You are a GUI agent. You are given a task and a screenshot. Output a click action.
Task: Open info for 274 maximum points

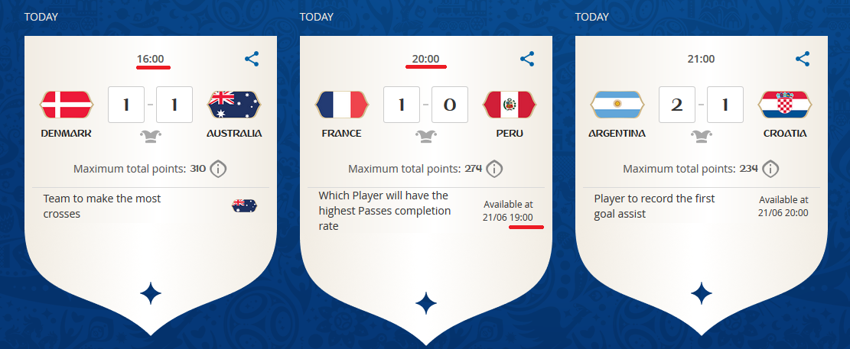[493, 169]
